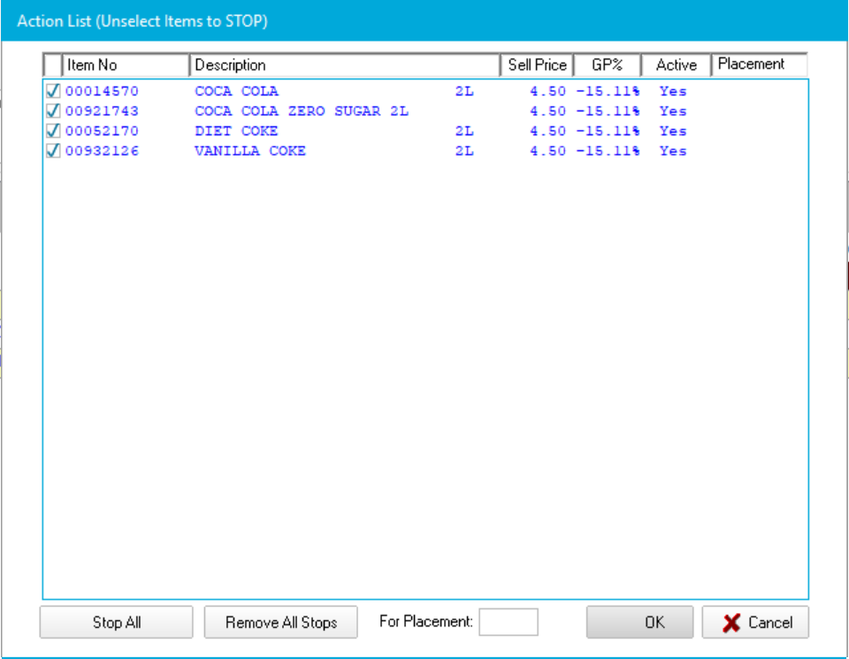
Task: Click the Cancel button
Action: (x=755, y=623)
